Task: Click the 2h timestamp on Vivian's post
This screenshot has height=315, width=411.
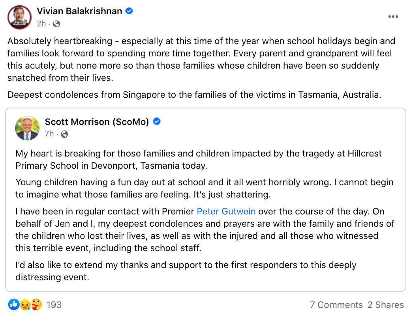Action: pyautogui.click(x=41, y=24)
